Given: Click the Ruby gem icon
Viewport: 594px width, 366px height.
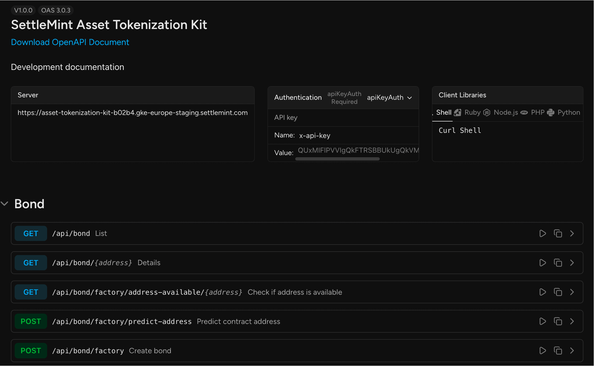Looking at the screenshot, I should pos(458,112).
